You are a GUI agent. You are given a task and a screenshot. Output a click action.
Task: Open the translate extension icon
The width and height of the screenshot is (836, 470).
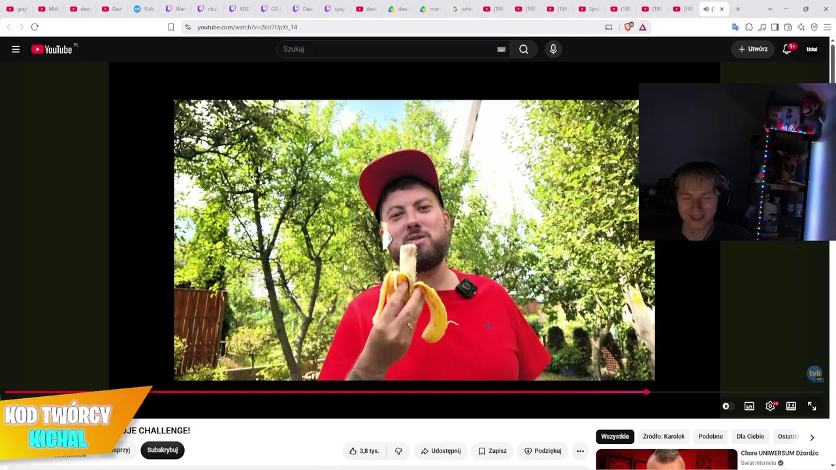735,27
